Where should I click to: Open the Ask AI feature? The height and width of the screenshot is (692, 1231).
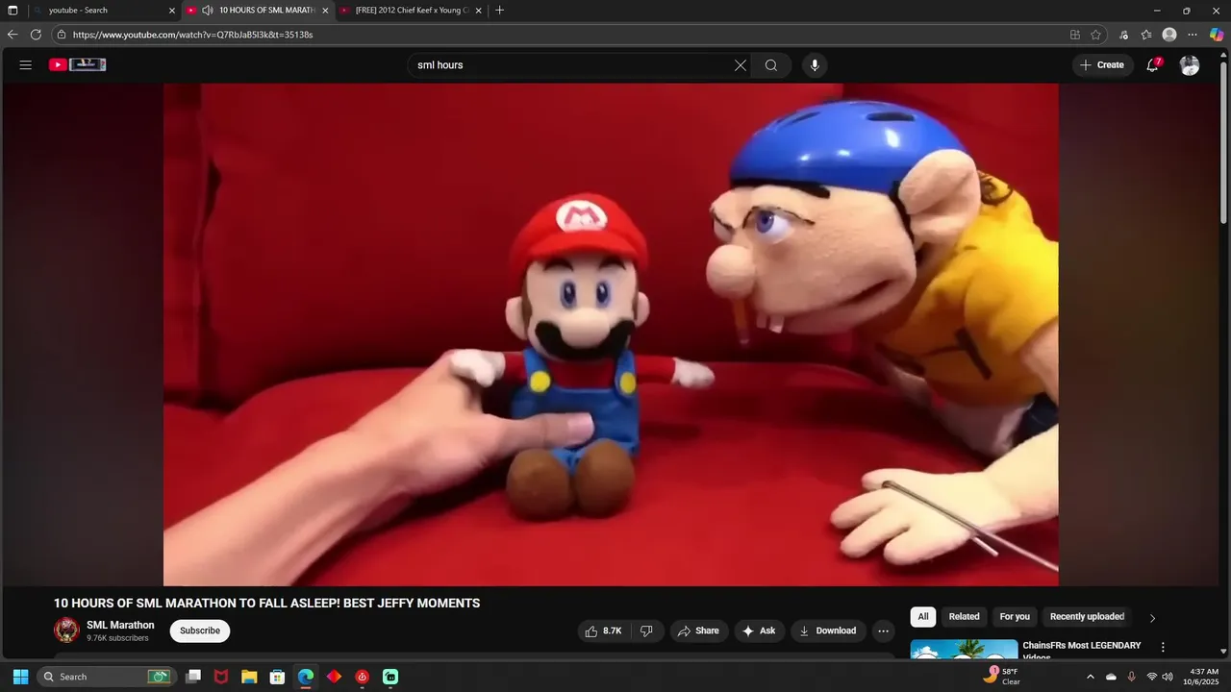point(759,630)
